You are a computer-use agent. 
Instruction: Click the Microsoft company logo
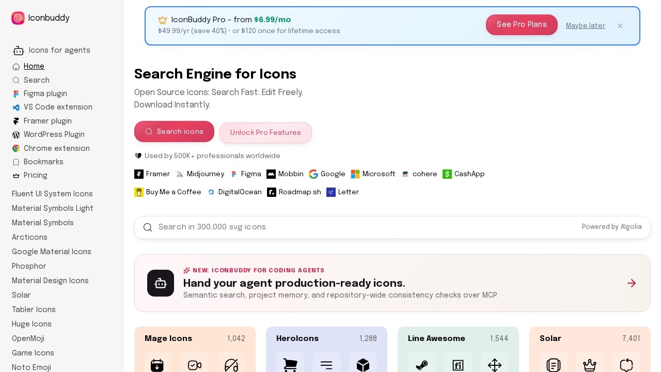tap(355, 174)
